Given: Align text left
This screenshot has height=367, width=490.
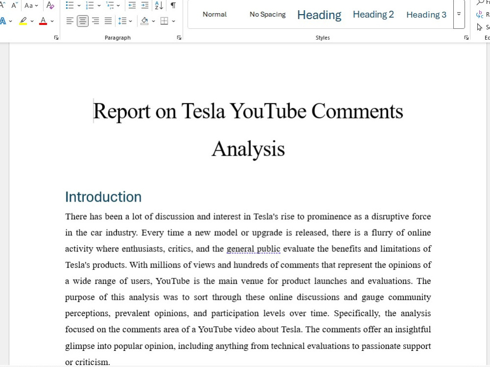Looking at the screenshot, I should pos(70,21).
